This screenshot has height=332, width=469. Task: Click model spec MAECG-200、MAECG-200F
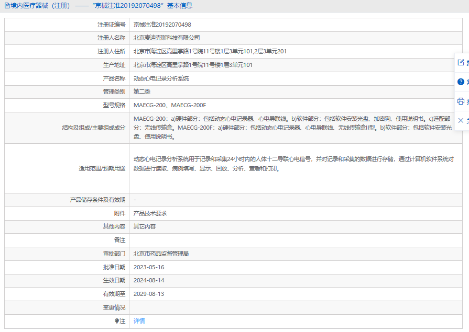pos(170,105)
